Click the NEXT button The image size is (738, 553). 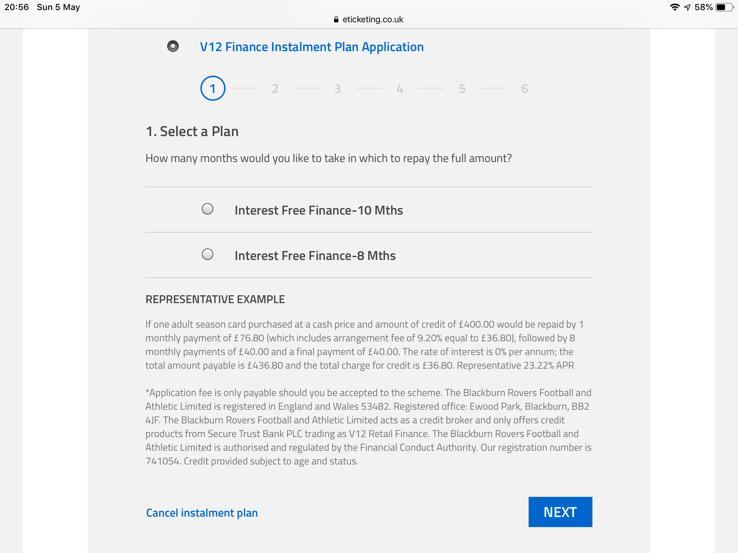560,512
